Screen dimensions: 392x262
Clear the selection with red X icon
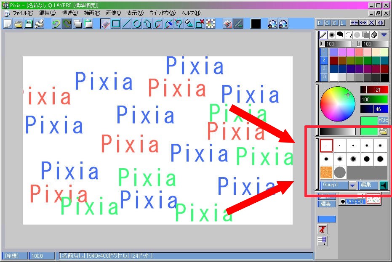pyautogui.click(x=200, y=24)
